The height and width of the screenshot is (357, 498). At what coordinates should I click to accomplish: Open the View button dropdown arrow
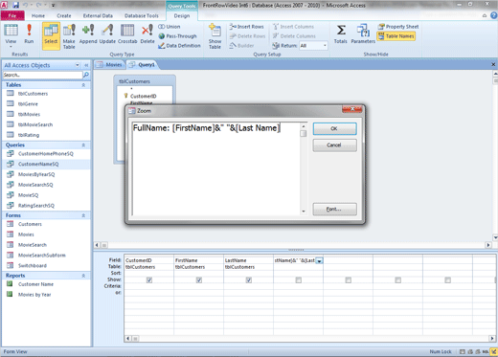coord(11,47)
